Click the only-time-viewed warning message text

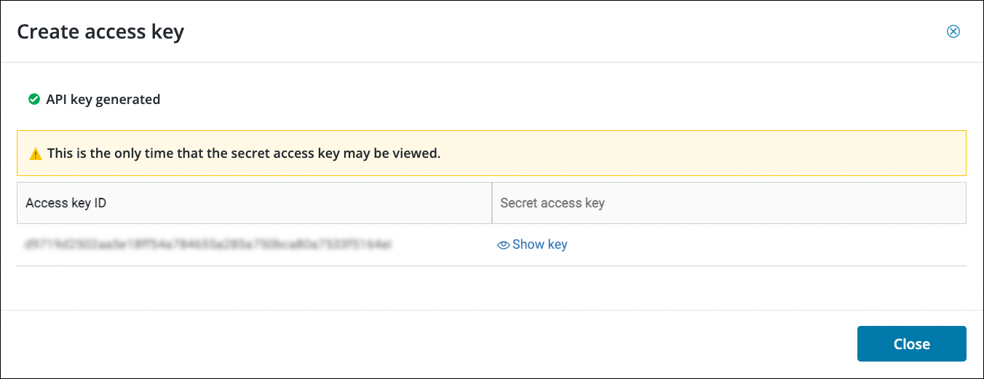point(244,153)
